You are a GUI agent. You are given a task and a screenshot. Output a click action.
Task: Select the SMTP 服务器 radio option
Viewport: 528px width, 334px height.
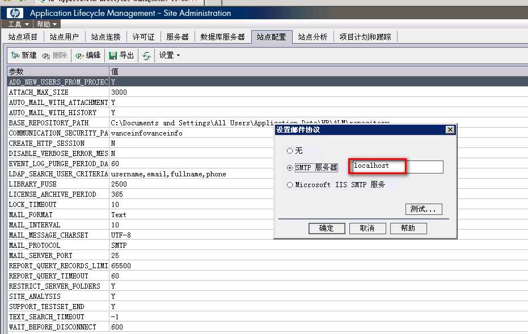point(290,167)
